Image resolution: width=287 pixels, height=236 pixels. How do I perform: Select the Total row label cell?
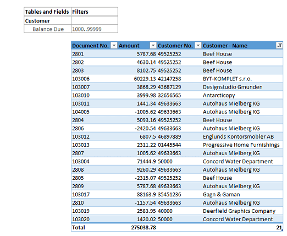tap(94, 227)
